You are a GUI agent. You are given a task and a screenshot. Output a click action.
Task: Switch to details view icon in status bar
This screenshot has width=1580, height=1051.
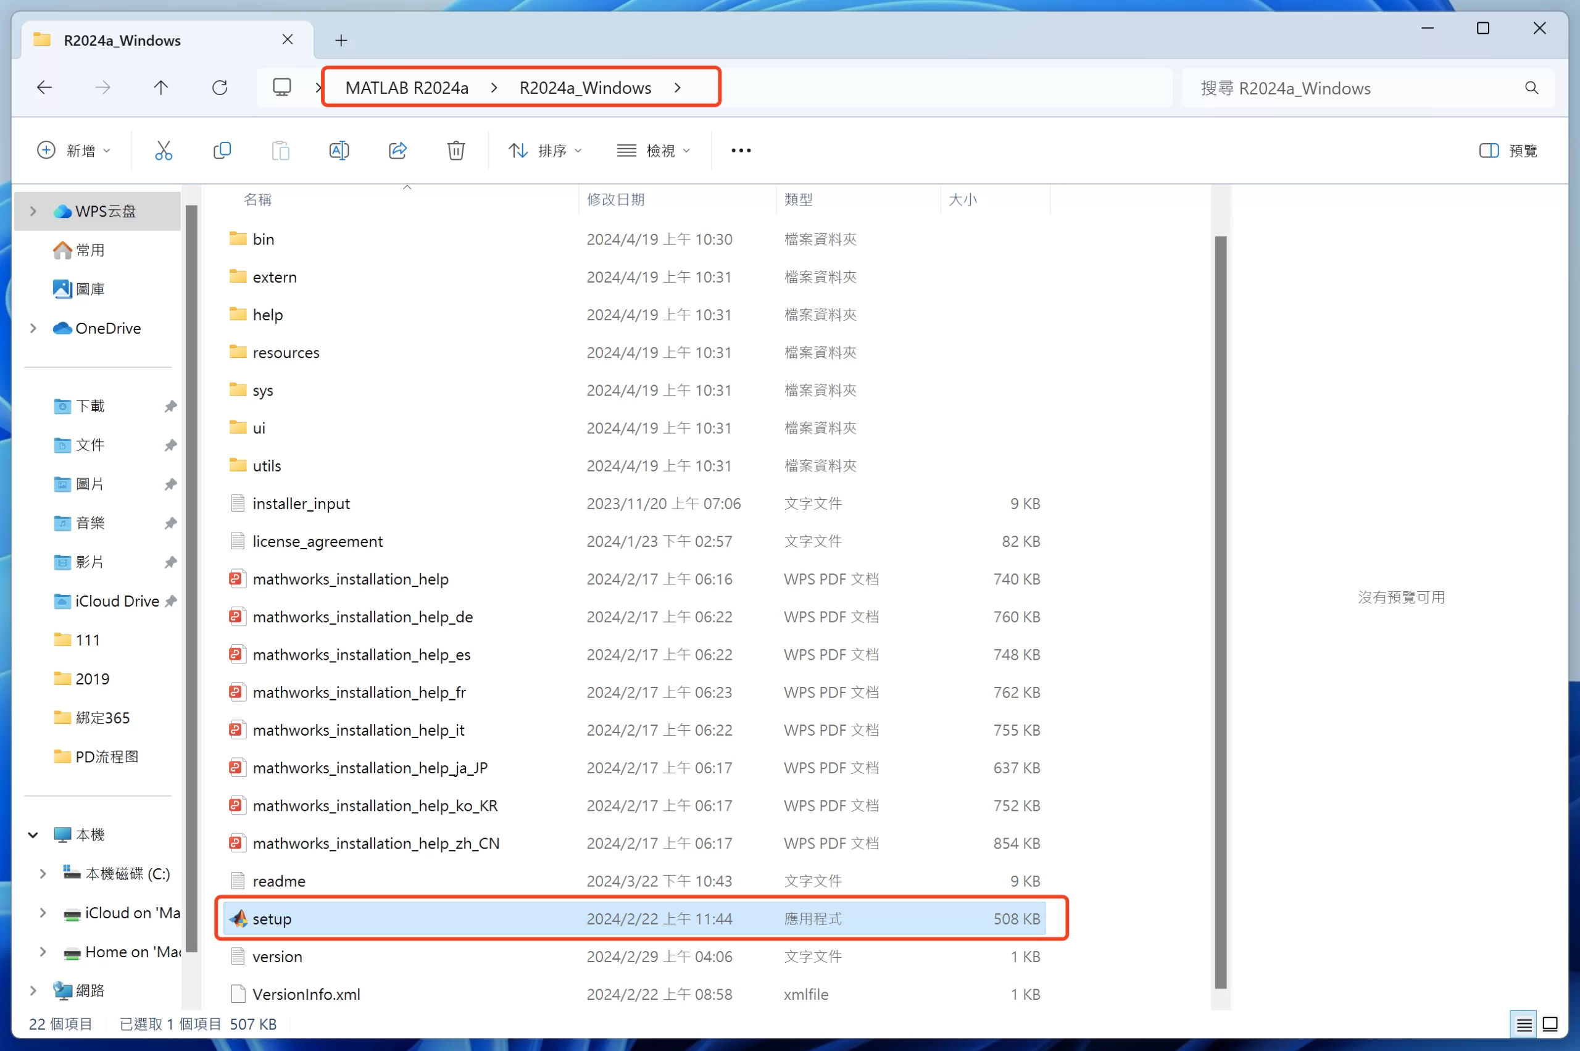pos(1524,1024)
